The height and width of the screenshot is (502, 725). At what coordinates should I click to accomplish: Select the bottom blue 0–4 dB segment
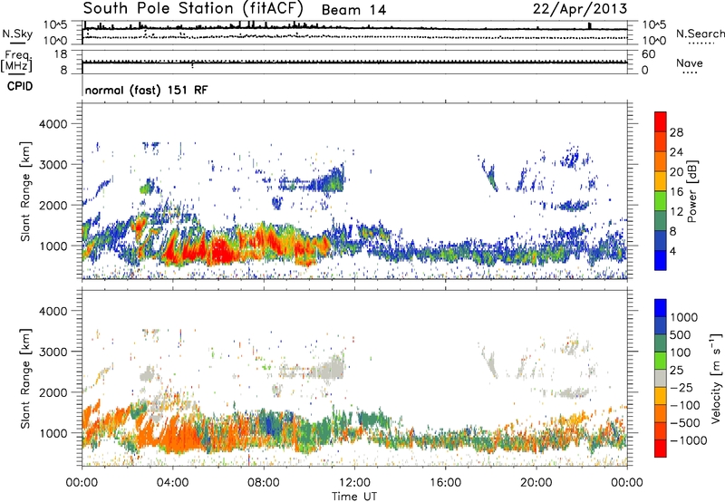click(x=661, y=260)
